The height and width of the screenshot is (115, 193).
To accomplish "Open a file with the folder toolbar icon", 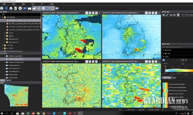I will 11,8.
